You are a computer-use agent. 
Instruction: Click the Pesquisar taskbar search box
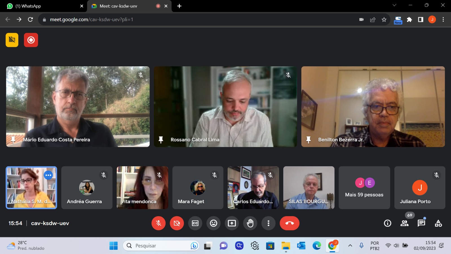coord(161,246)
